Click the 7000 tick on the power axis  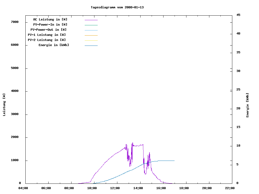(x=15, y=22)
